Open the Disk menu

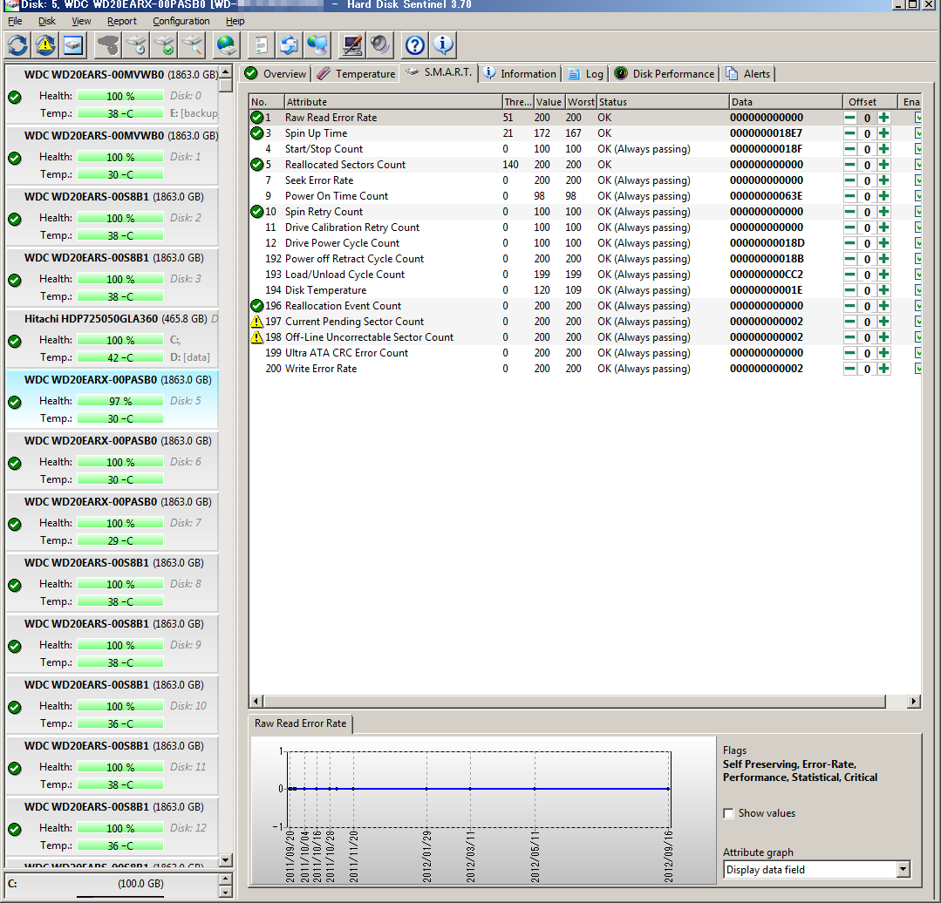click(47, 21)
